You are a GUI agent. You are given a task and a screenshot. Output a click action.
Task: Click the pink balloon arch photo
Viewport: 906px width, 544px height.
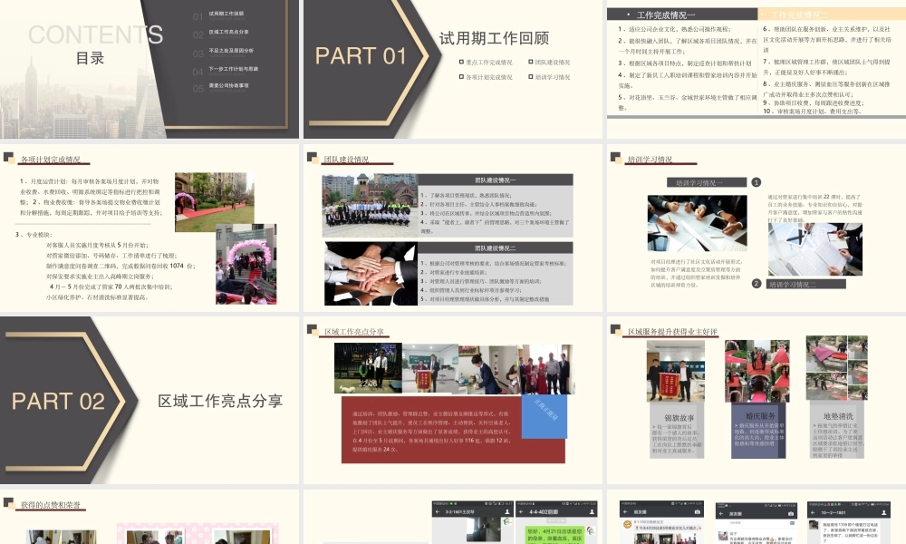click(x=246, y=264)
